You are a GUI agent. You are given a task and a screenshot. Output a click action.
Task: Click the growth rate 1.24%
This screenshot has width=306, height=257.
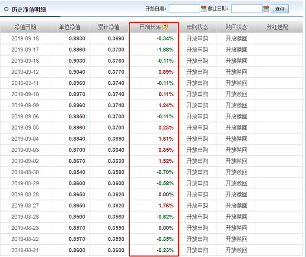click(x=166, y=105)
